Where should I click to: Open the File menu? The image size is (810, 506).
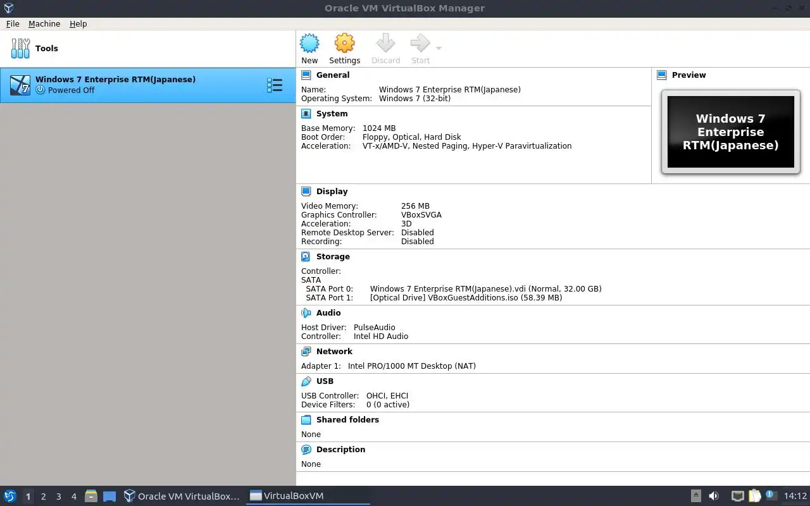(x=13, y=23)
